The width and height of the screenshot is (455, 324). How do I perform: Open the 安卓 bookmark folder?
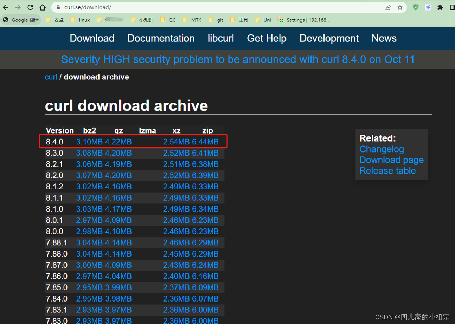55,20
